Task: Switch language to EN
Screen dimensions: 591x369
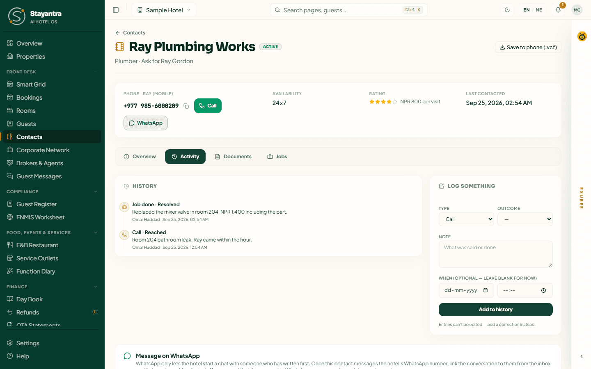Action: [x=526, y=10]
